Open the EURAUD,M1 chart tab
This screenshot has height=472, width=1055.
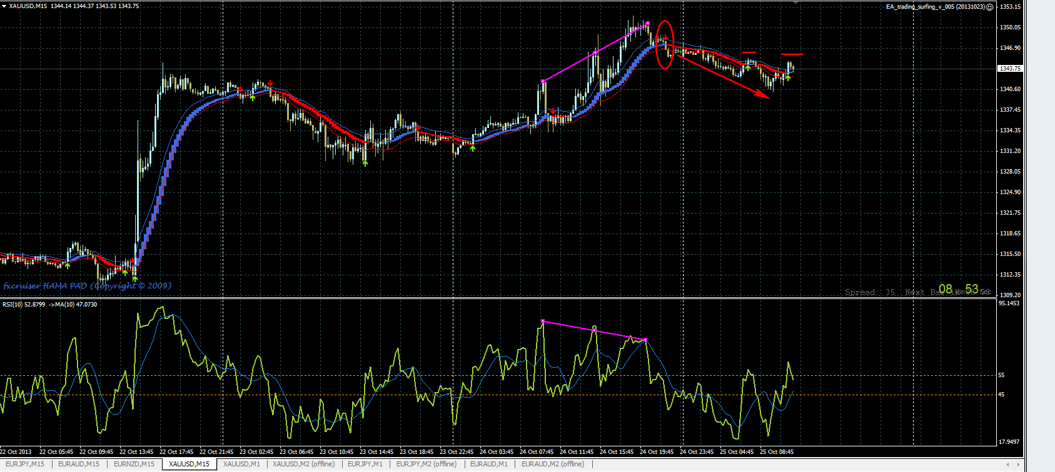(x=489, y=464)
